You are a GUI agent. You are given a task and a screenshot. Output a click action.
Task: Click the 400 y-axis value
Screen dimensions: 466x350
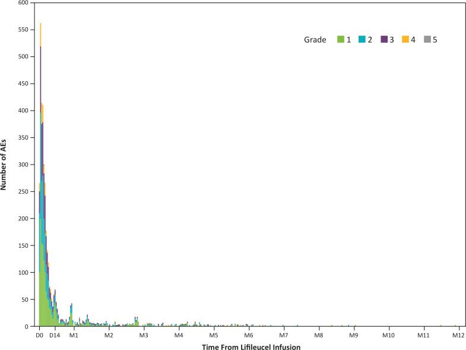(23, 111)
